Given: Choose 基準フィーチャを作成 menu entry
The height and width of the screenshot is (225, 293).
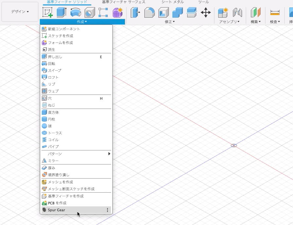Looking at the screenshot, I should (x=76, y=196).
